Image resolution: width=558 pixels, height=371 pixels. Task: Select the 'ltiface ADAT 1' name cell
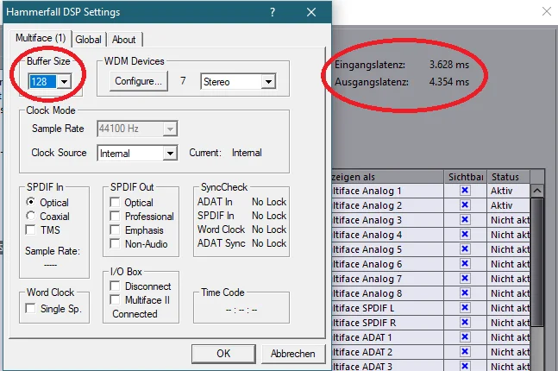click(x=387, y=337)
